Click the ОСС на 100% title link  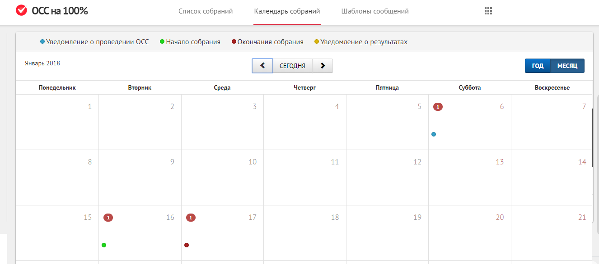click(60, 11)
